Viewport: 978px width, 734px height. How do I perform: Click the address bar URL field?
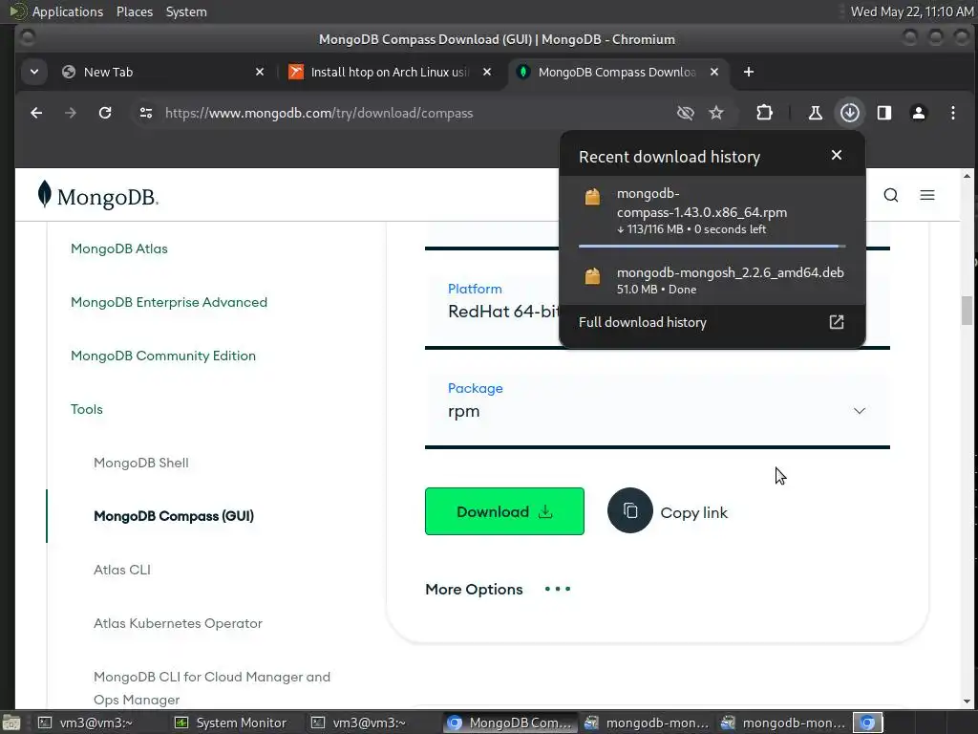[x=412, y=113]
